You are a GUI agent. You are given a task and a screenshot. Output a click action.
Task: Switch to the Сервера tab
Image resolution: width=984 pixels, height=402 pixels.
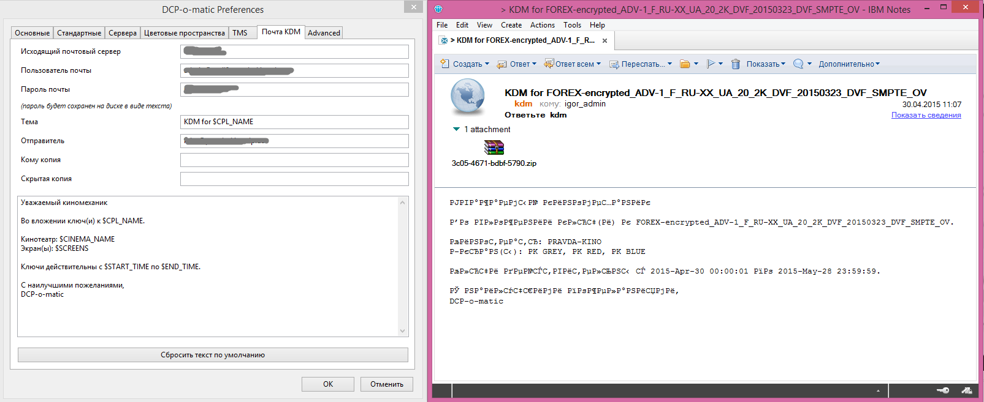point(123,33)
